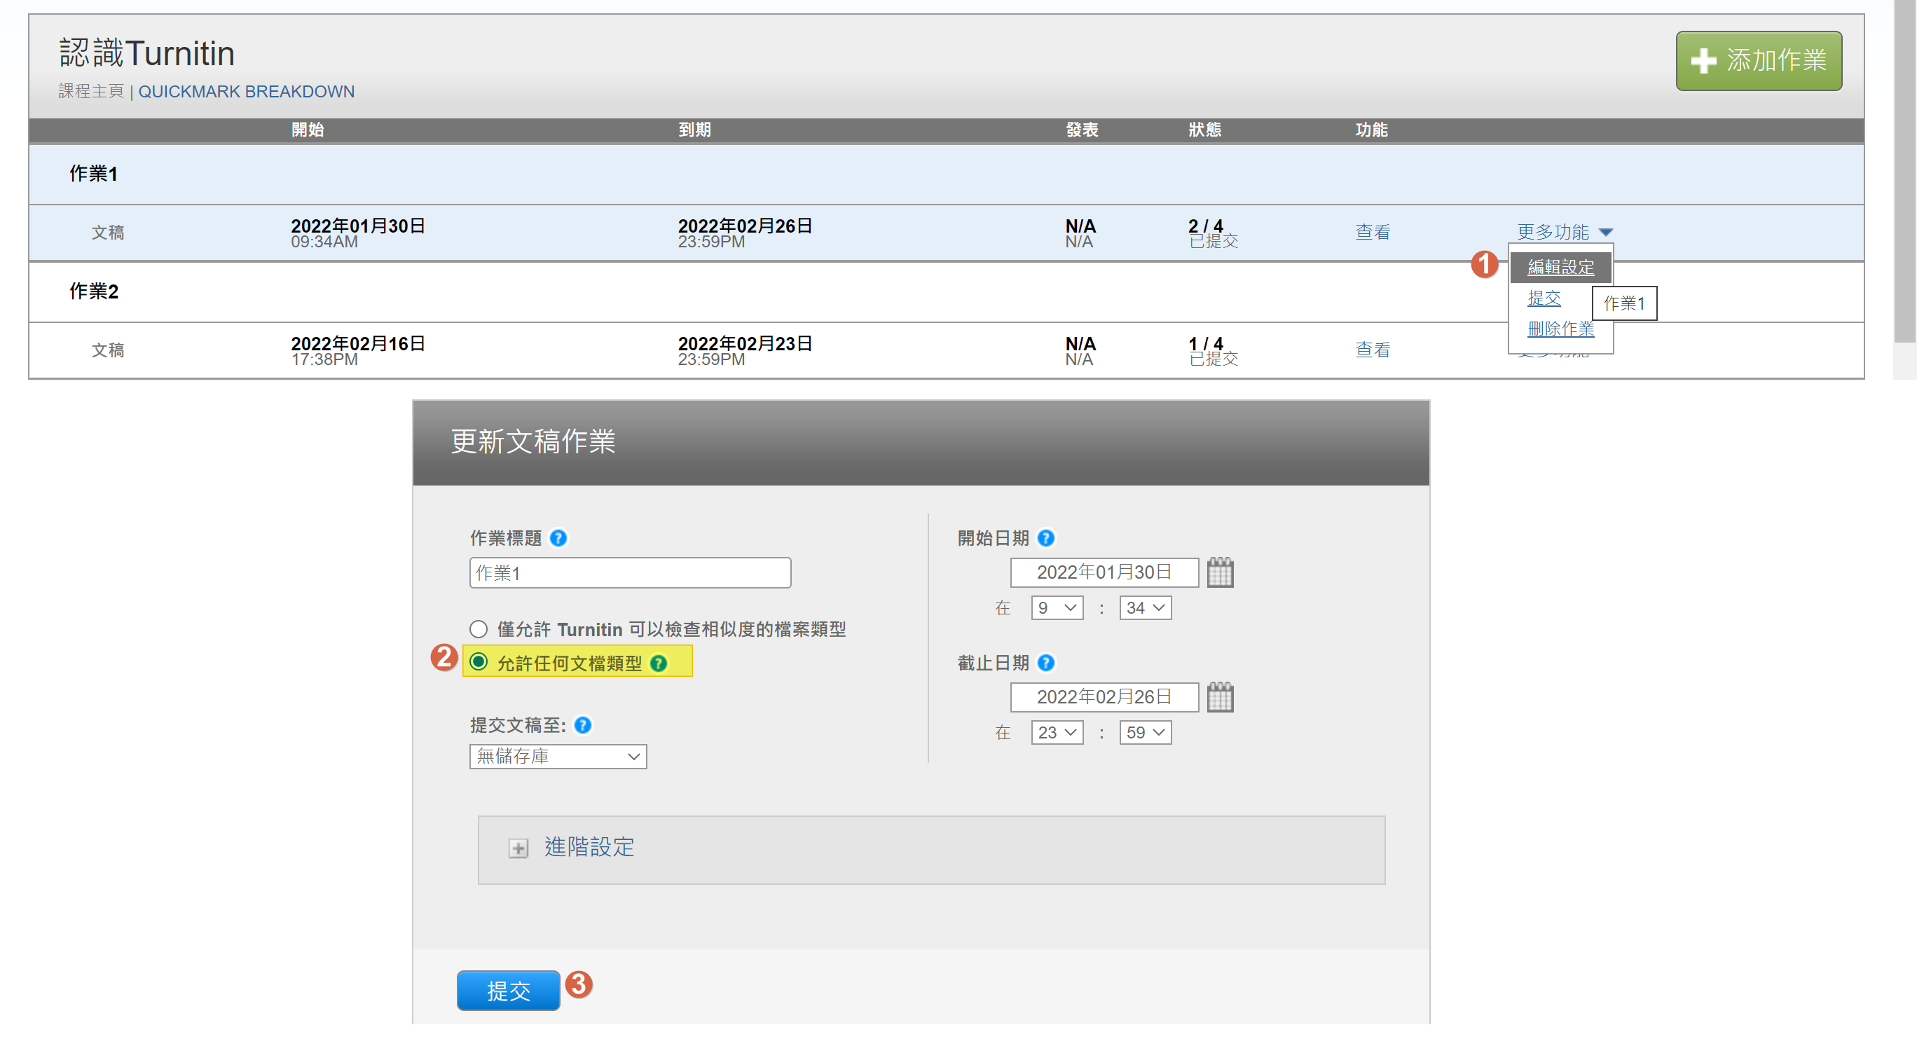Click the 功能 column header
Viewport: 1917px width, 1046px height.
point(1371,130)
